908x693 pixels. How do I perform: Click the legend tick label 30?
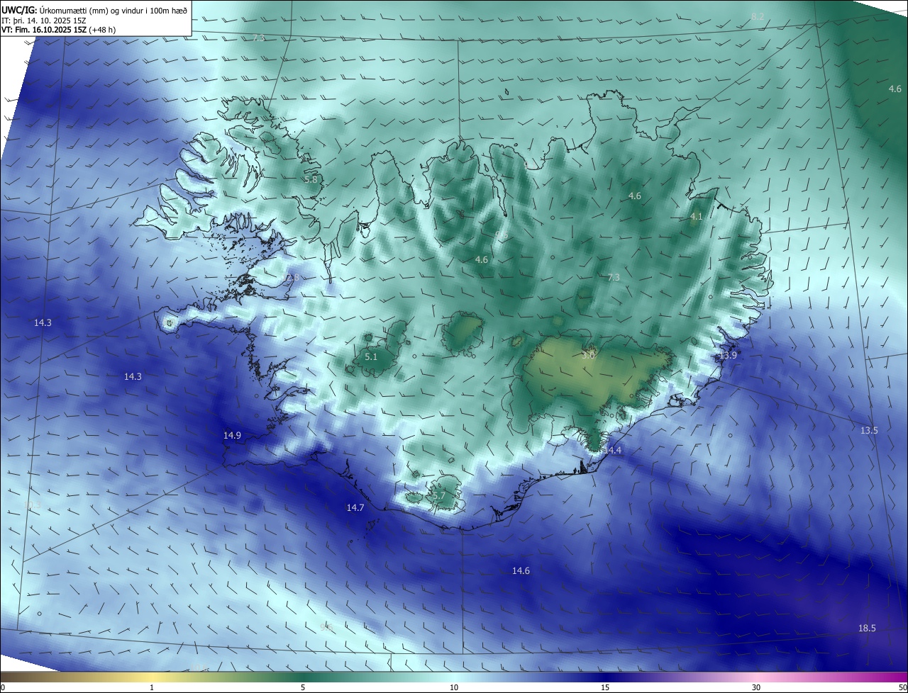coord(756,687)
